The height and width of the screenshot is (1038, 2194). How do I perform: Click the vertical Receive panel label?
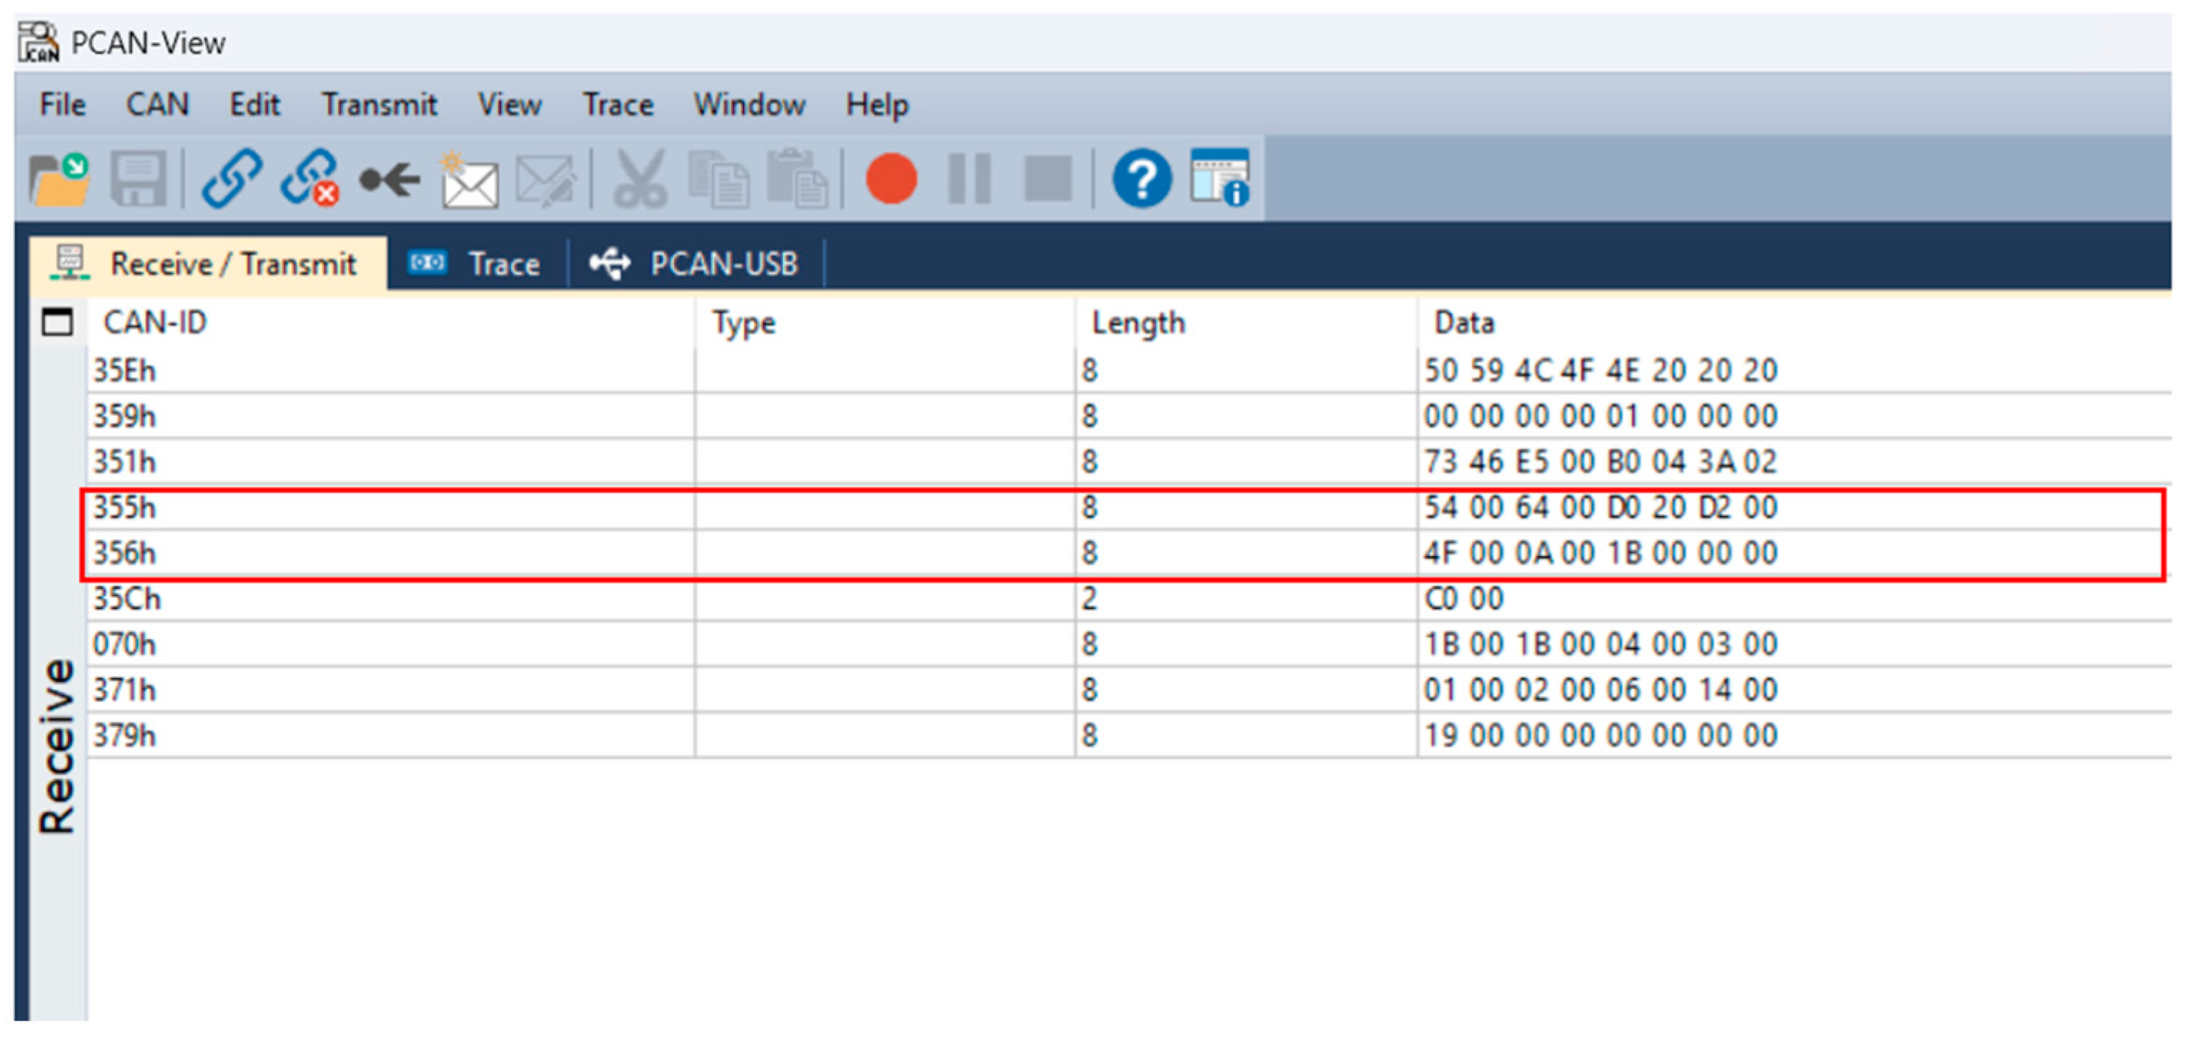pos(57,746)
